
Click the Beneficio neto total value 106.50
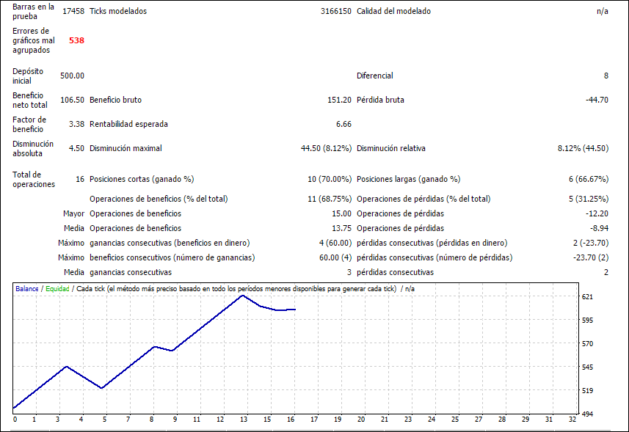(x=72, y=100)
